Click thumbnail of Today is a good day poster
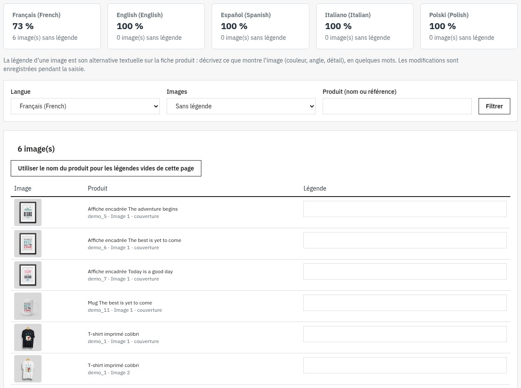521x388 pixels. tap(28, 275)
